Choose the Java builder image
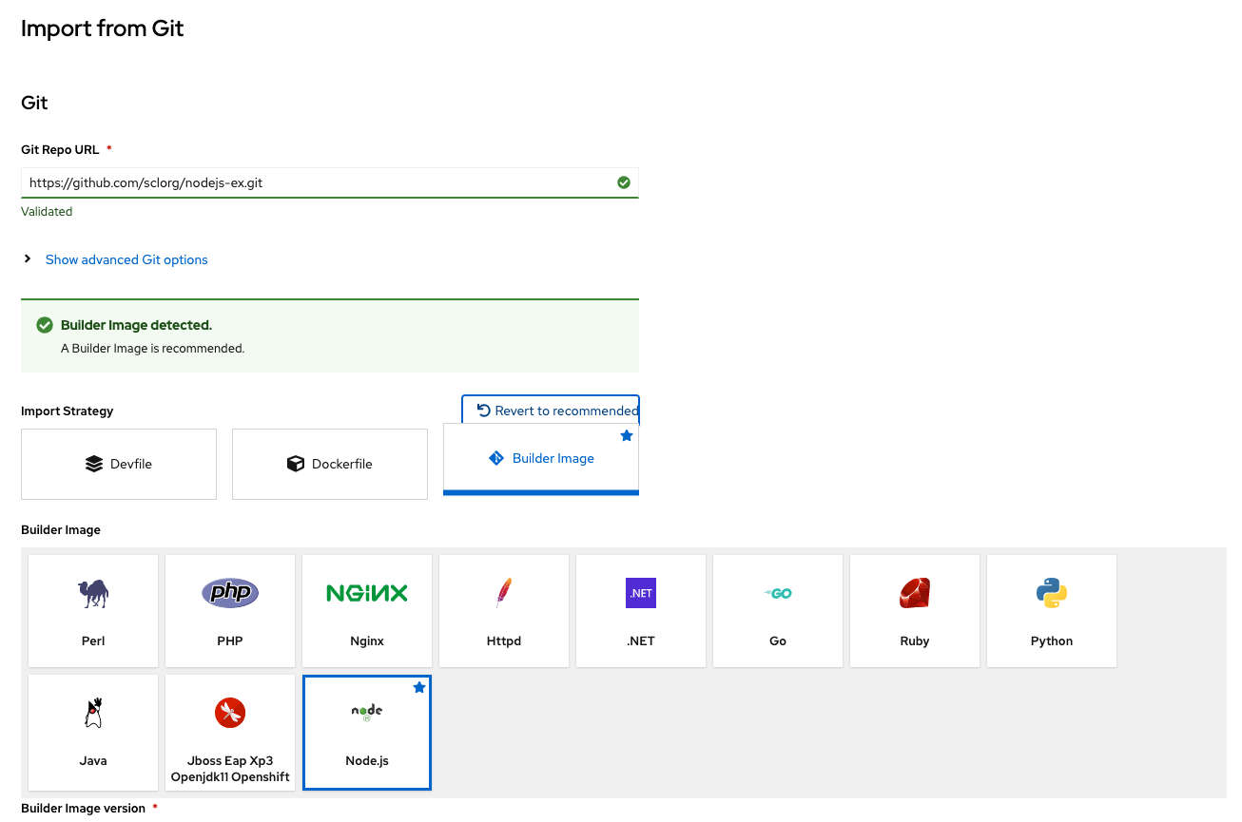1242x822 pixels. (x=93, y=732)
